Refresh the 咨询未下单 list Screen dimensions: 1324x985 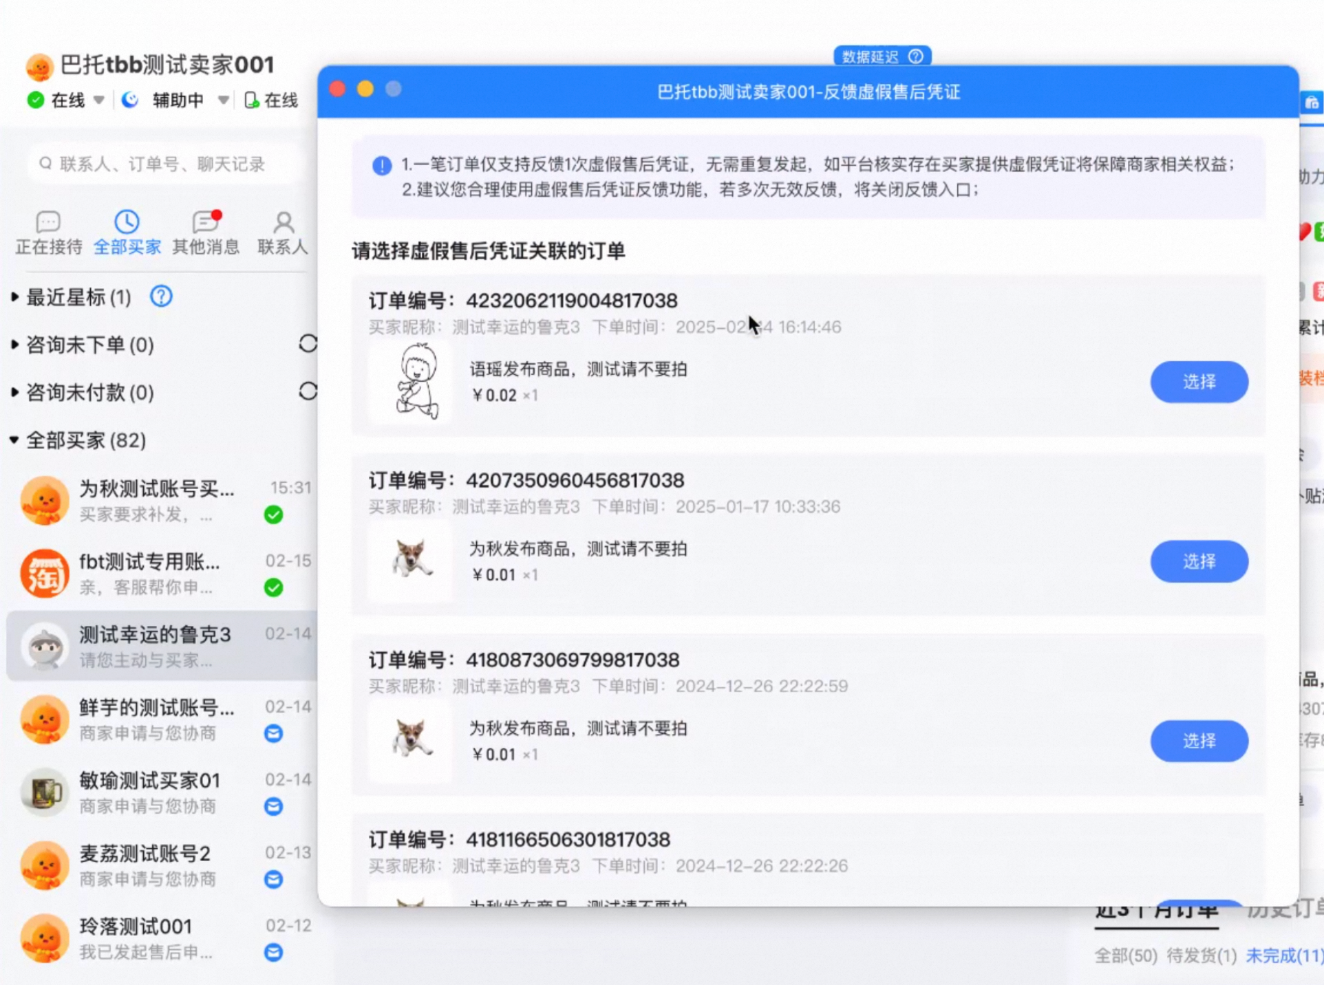point(308,344)
